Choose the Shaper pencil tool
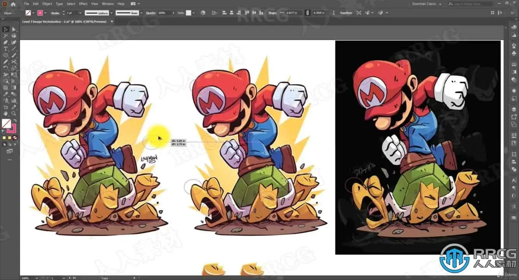Viewport: 519px width, 280px height. coord(6,61)
